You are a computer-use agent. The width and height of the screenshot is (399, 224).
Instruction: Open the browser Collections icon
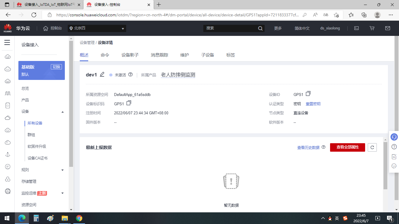point(364,15)
